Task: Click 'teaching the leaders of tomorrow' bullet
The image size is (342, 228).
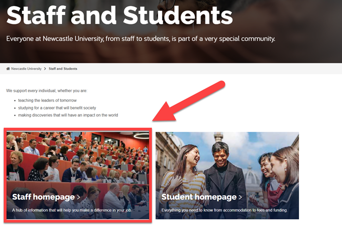Action: click(47, 100)
